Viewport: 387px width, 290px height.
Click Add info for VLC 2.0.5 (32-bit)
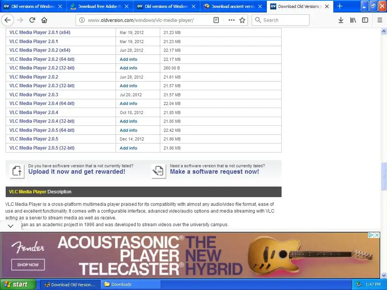coord(128,148)
